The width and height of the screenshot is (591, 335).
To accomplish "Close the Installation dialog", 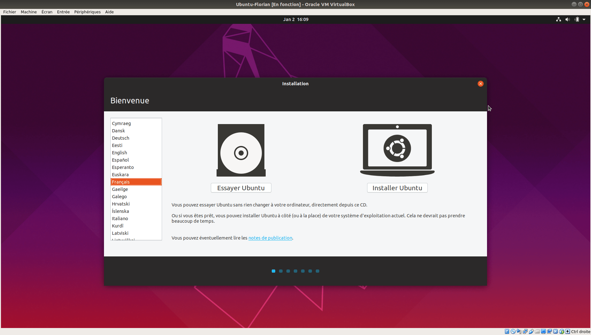I will coord(480,84).
